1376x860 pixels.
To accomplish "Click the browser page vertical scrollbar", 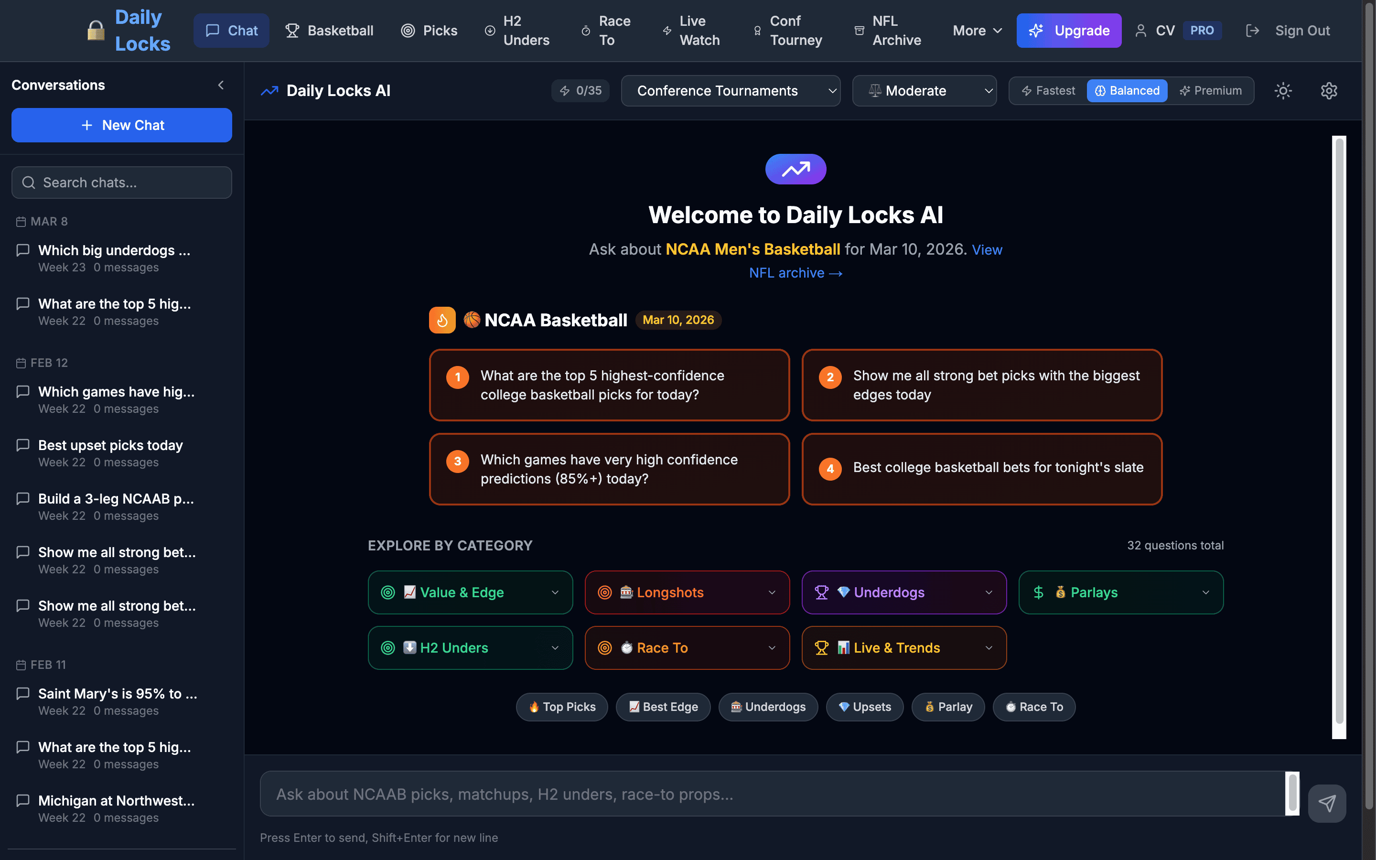I will pyautogui.click(x=1369, y=406).
